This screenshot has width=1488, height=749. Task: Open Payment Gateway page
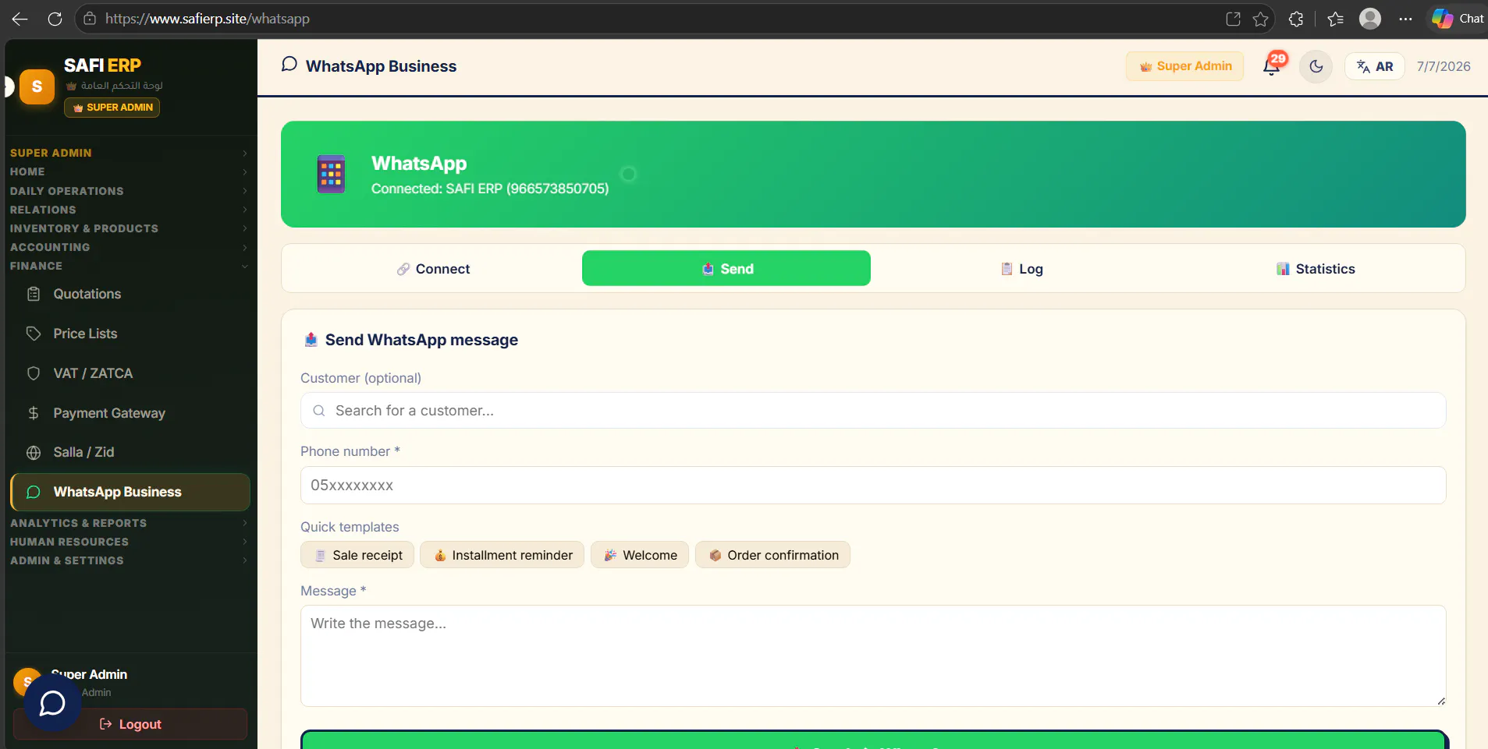(130, 413)
